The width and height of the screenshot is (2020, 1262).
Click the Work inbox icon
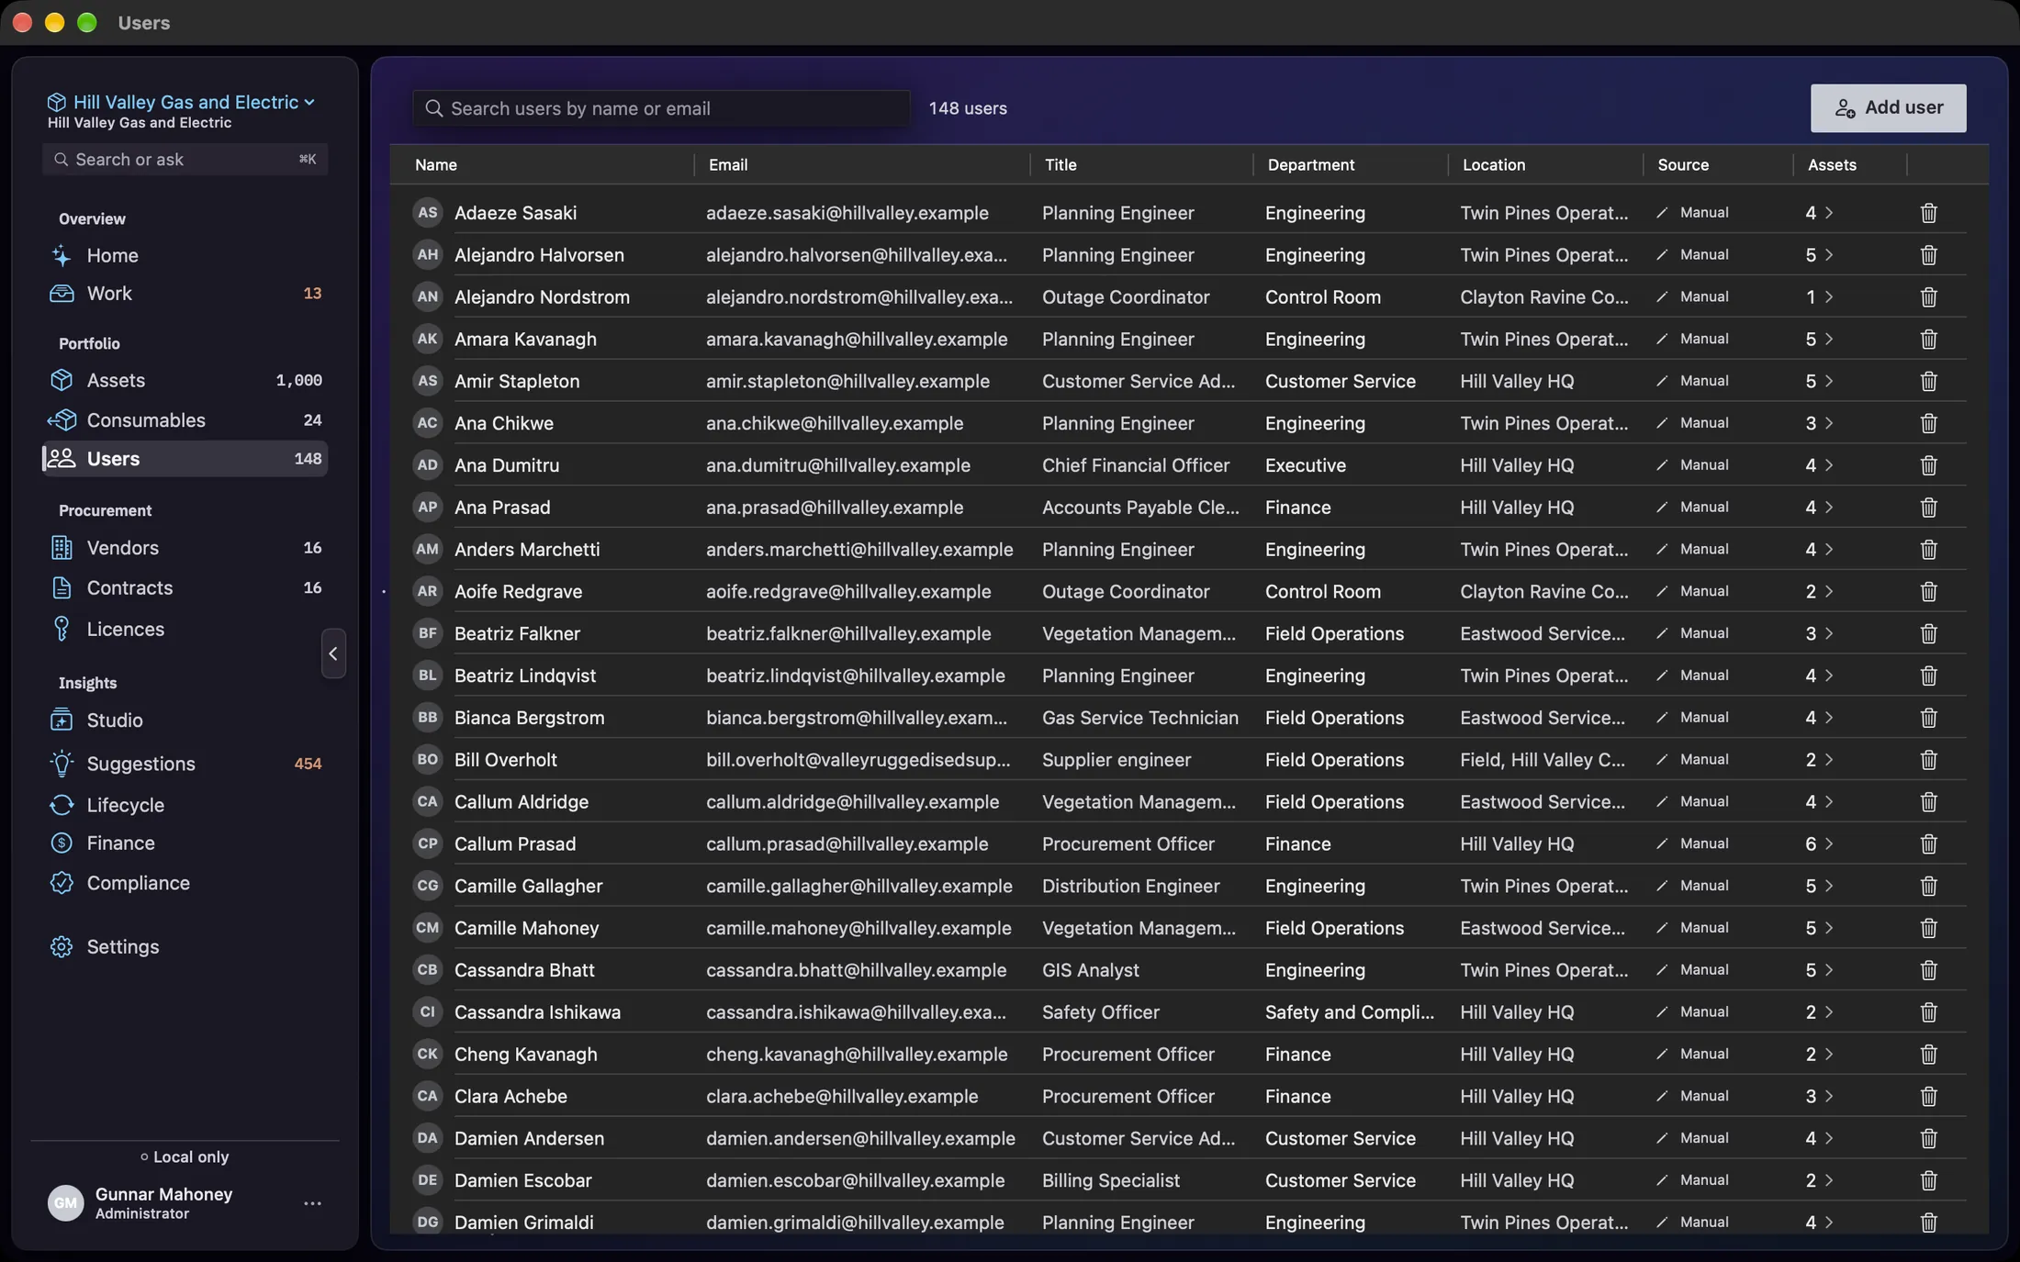62,294
